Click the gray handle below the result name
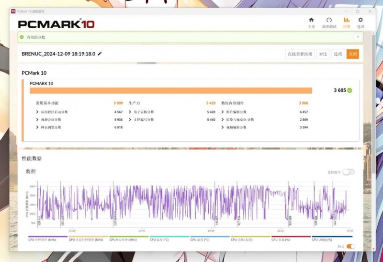This screenshot has width=383, height=262. [x=146, y=63]
